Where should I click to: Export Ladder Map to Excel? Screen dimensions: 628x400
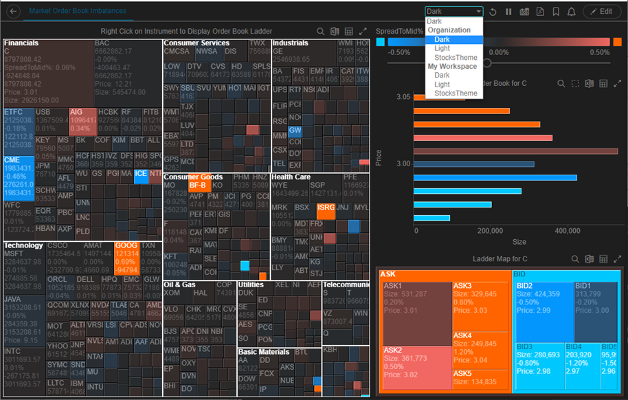589,259
